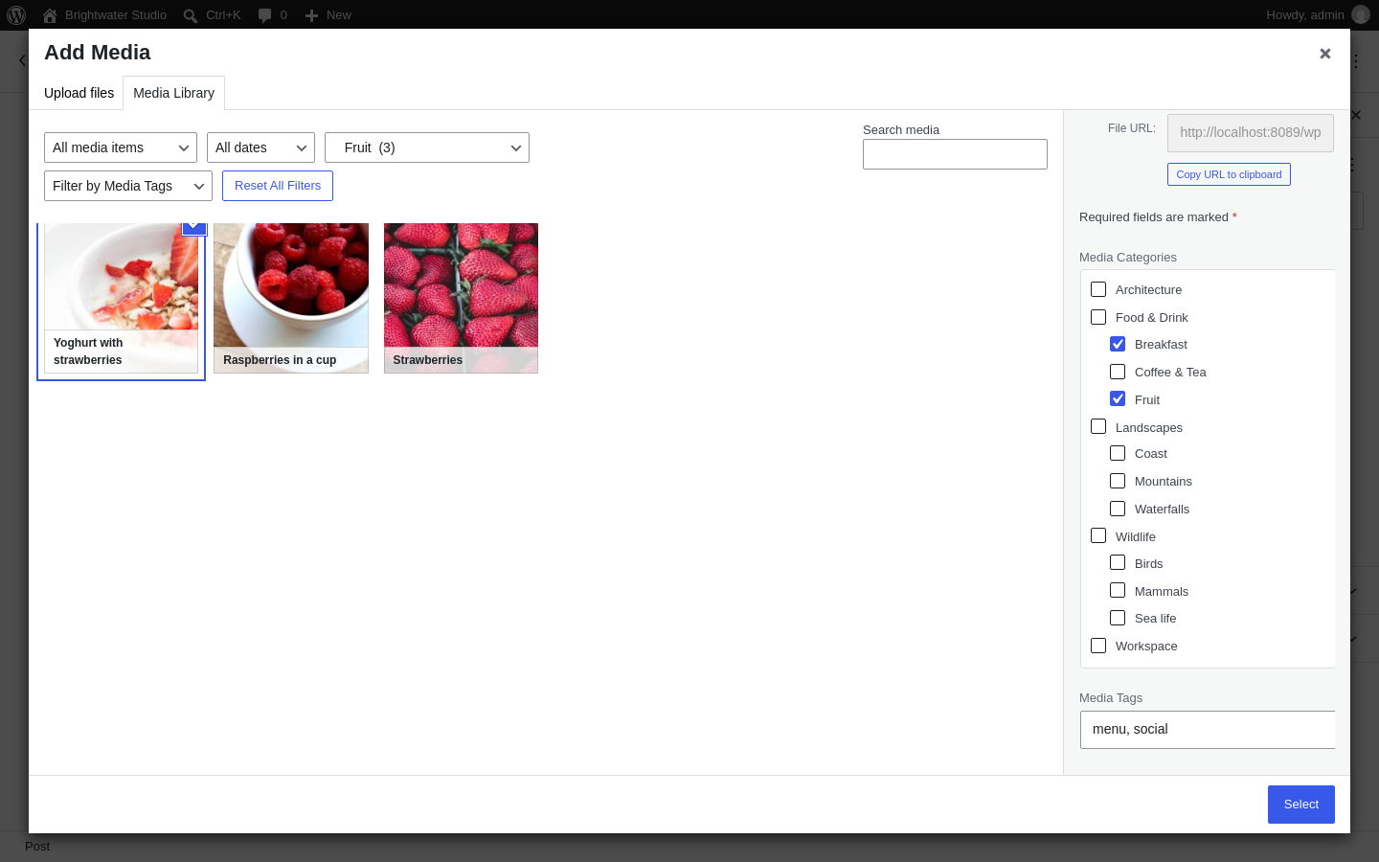Select the Strawberries thumbnail

point(461,298)
